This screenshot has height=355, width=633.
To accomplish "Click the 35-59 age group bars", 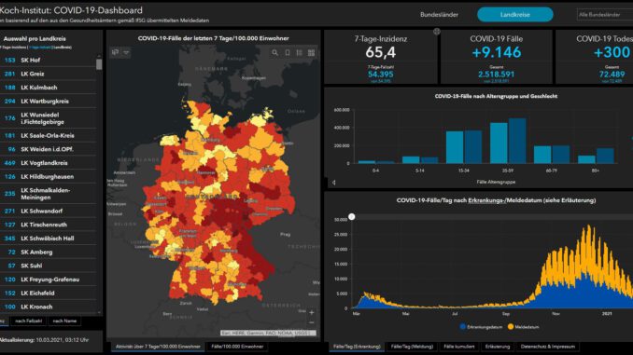I will pyautogui.click(x=508, y=141).
